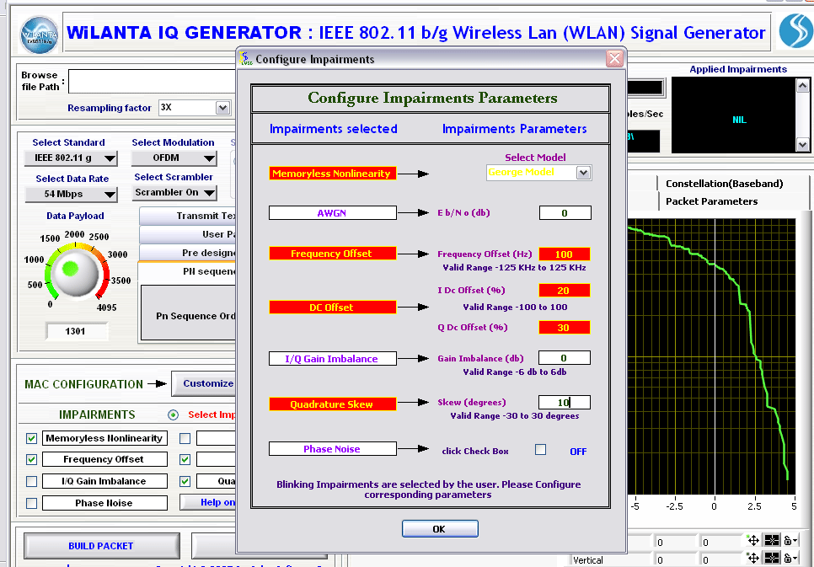This screenshot has width=814, height=567.
Task: Click the NIL entry in Applied Impairments
Action: (739, 120)
